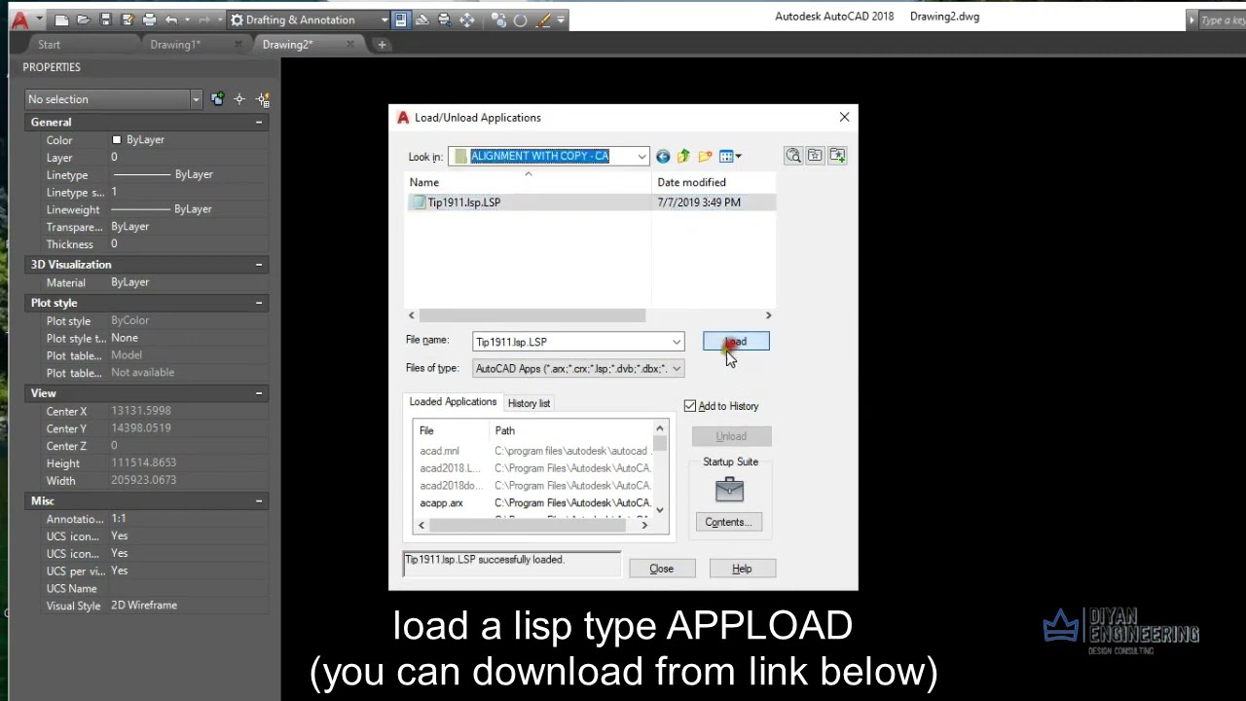Screen dimensions: 1246x701
Task: Click the Layer value 0 field
Action: (189, 157)
